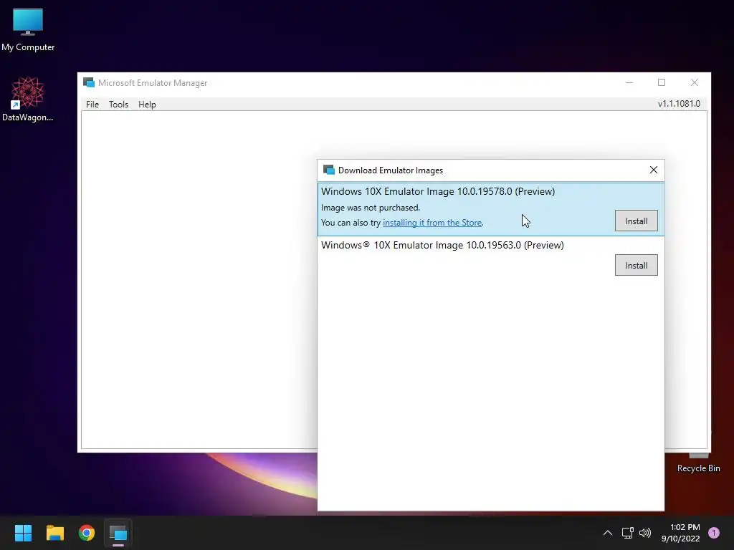Select the Windows 10X Emulator Image 10.0.19563.0 entry
The height and width of the screenshot is (550, 734).
pos(490,258)
